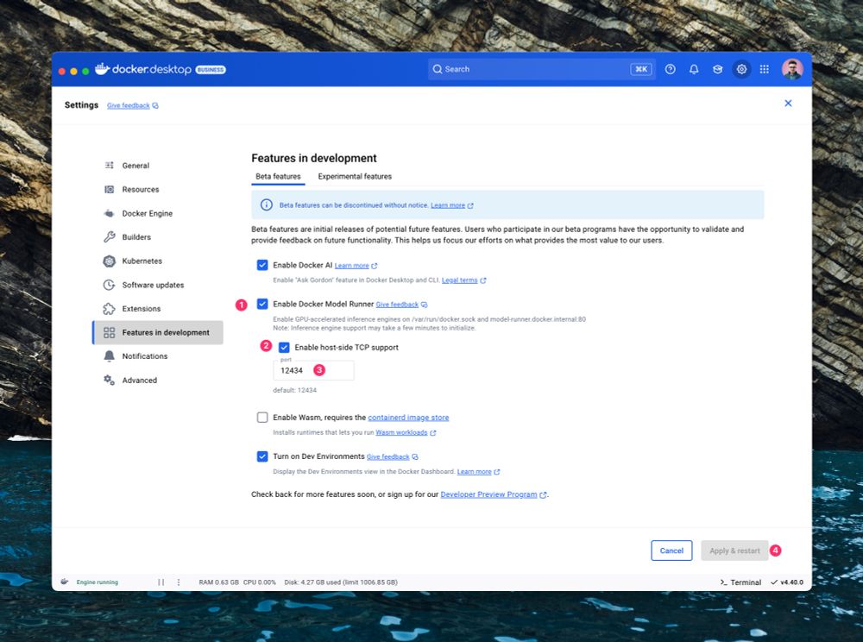Screen dimensions: 863x642
Task: Open the Legal terms link
Action: (460, 280)
